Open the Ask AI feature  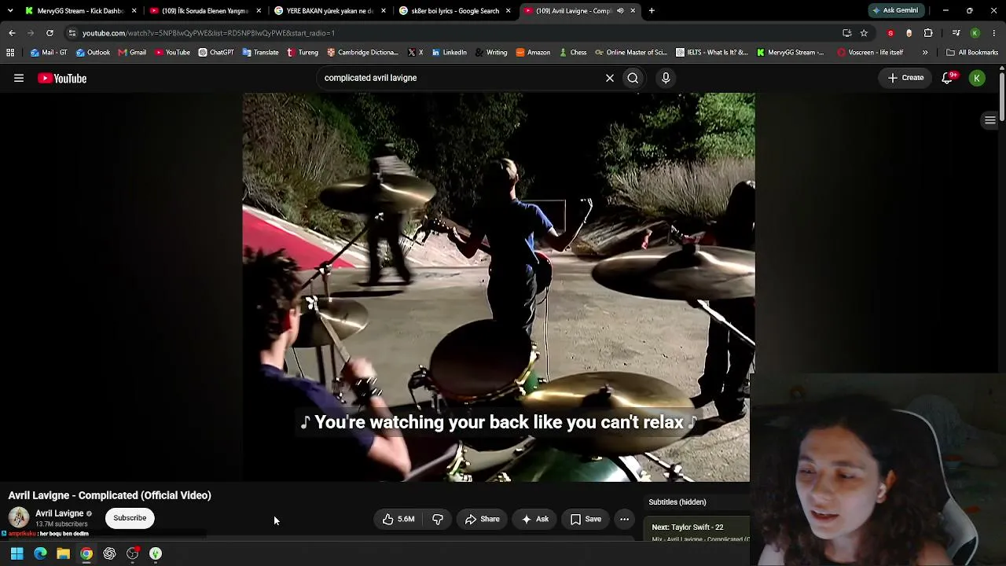pyautogui.click(x=535, y=519)
